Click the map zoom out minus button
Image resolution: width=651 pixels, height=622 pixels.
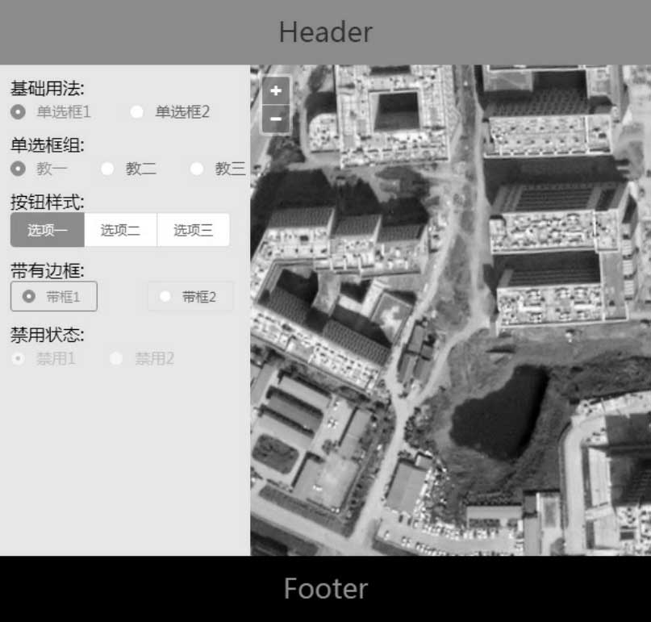[x=276, y=119]
